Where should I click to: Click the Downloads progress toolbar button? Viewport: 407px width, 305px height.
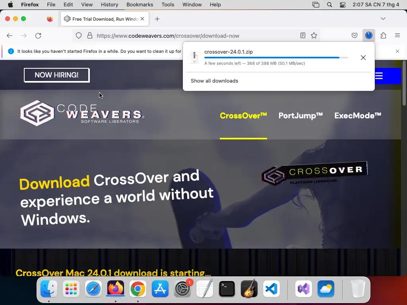pyautogui.click(x=369, y=35)
